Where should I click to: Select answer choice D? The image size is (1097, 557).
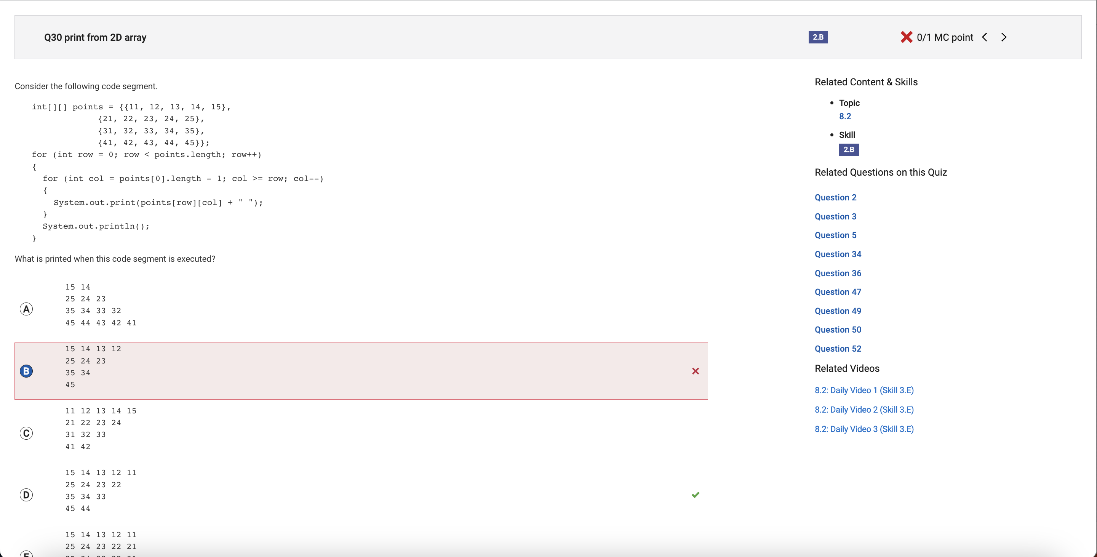[x=26, y=495]
